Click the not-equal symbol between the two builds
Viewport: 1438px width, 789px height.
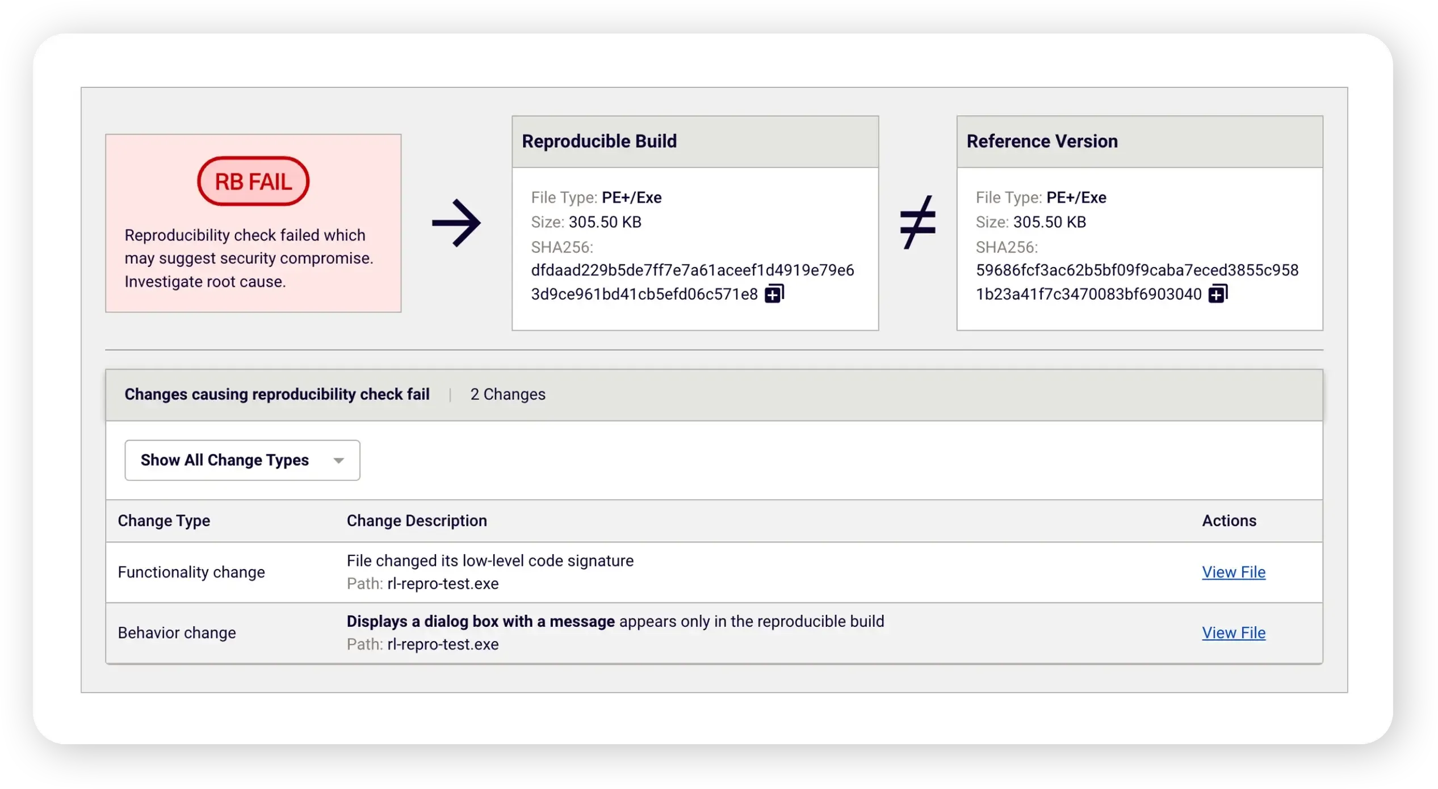(x=918, y=222)
